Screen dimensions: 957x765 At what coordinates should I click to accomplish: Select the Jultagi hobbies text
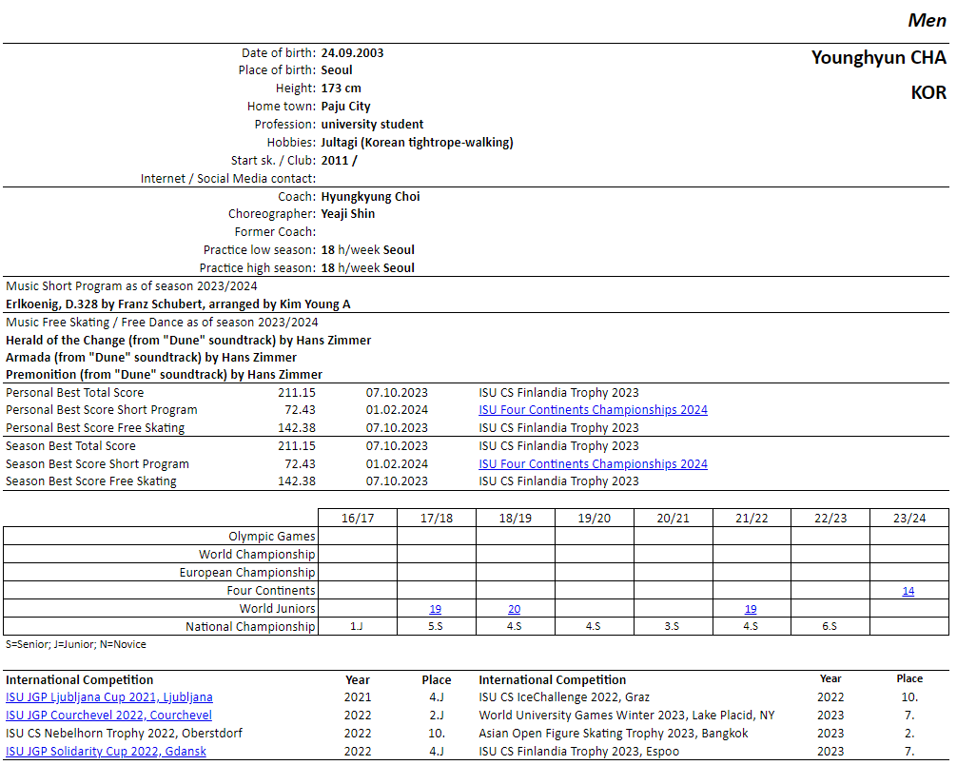[x=417, y=143]
